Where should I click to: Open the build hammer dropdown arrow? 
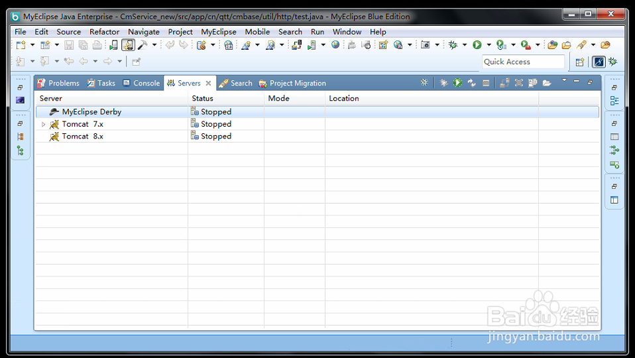click(154, 45)
